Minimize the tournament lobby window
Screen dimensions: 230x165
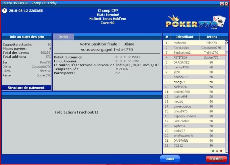click(x=222, y=4)
